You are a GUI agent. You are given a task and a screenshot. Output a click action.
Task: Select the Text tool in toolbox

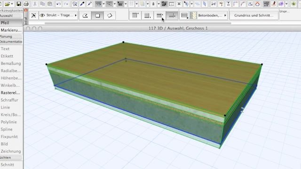pyautogui.click(x=11, y=49)
